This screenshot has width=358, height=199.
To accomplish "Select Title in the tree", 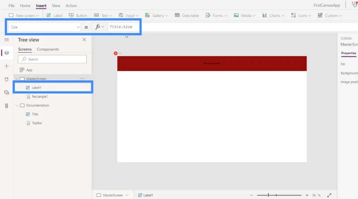I will point(35,114).
